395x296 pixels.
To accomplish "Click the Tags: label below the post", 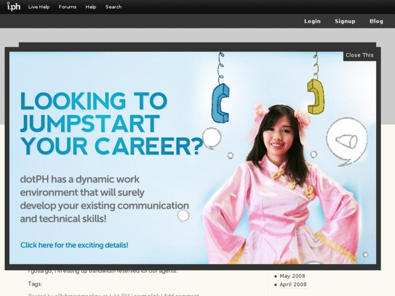I will (x=35, y=284).
